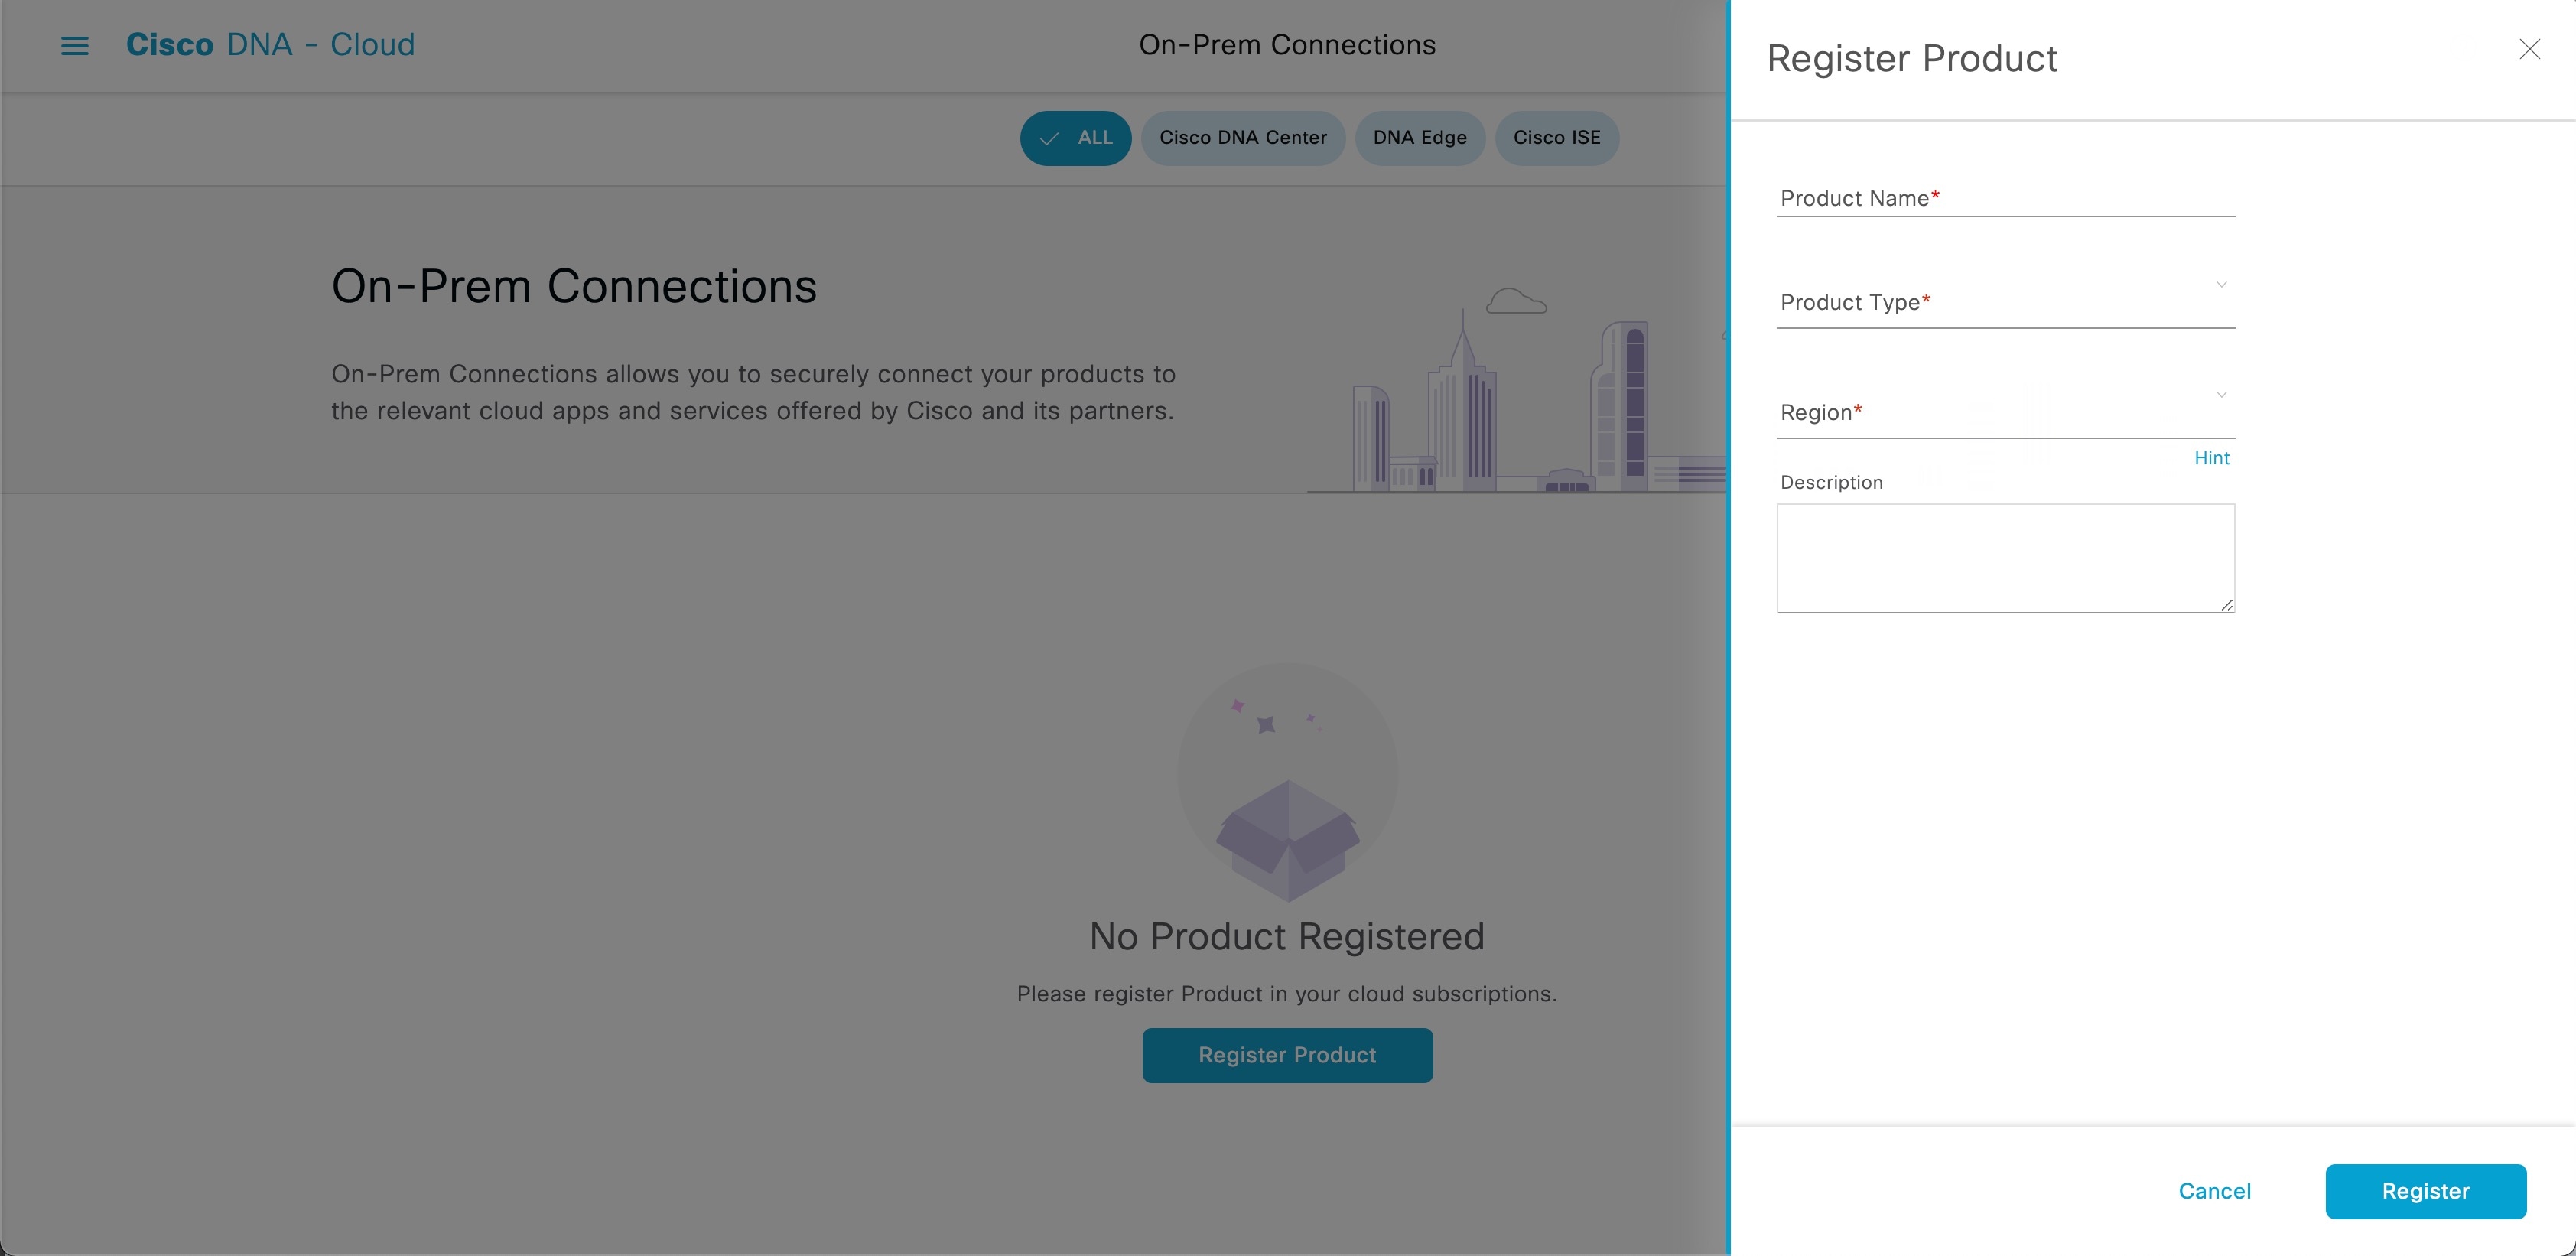Toggle the Cisco DNA Center filter chip
2576x1256 pixels.
point(1242,138)
